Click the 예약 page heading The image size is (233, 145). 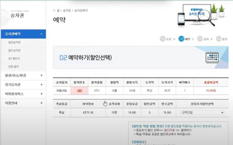coord(59,20)
